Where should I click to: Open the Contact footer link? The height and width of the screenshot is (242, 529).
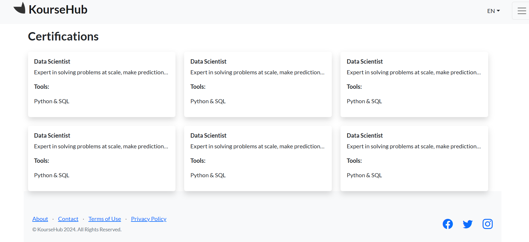(68, 219)
